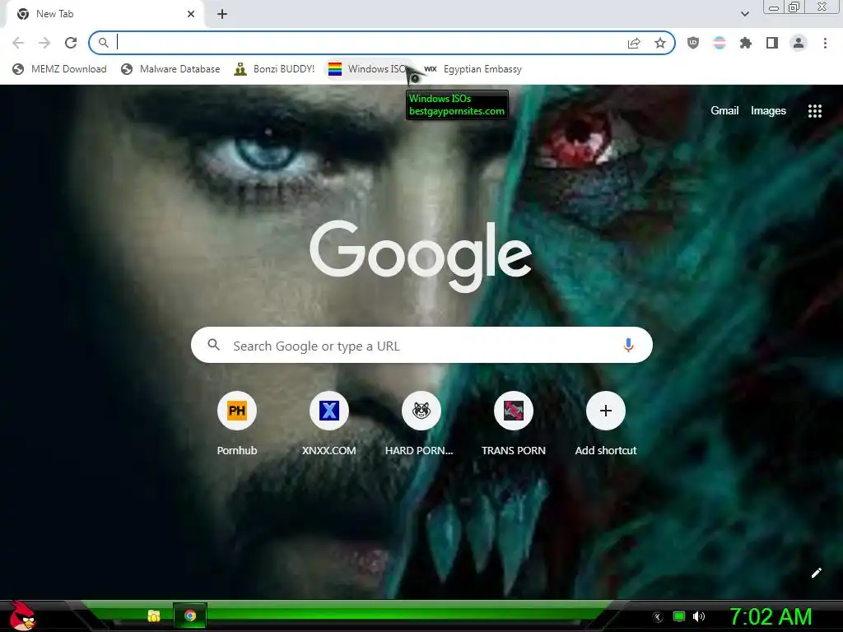The image size is (843, 632).
Task: Open Chrome's three-dot menu
Action: pos(825,43)
